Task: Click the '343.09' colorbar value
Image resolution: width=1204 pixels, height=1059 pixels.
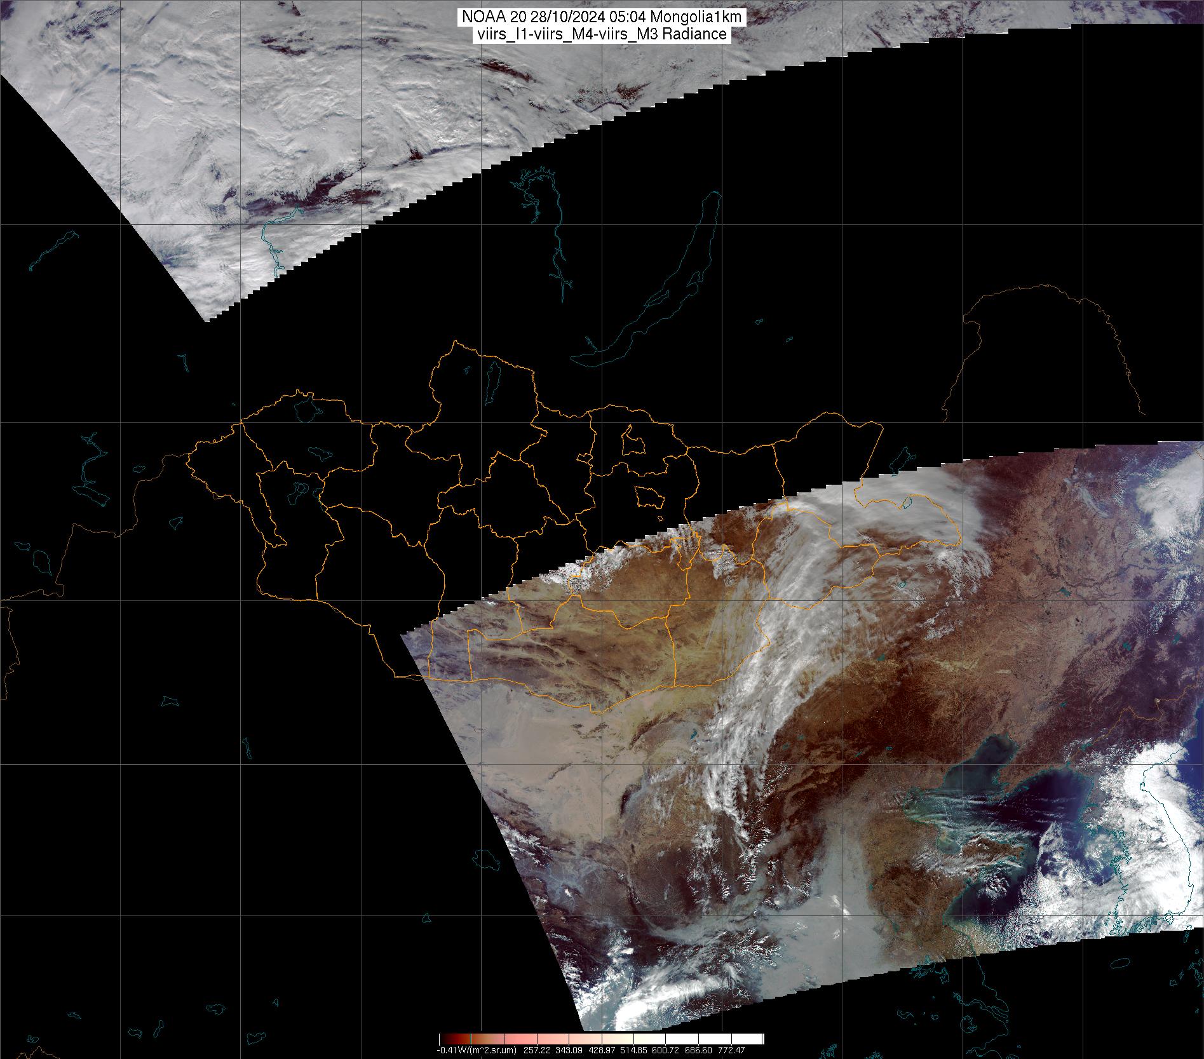Action: pos(569,1050)
